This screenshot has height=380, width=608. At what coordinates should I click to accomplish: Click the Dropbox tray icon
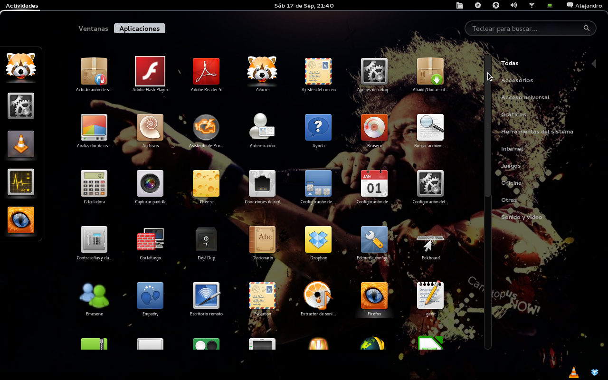tap(595, 372)
